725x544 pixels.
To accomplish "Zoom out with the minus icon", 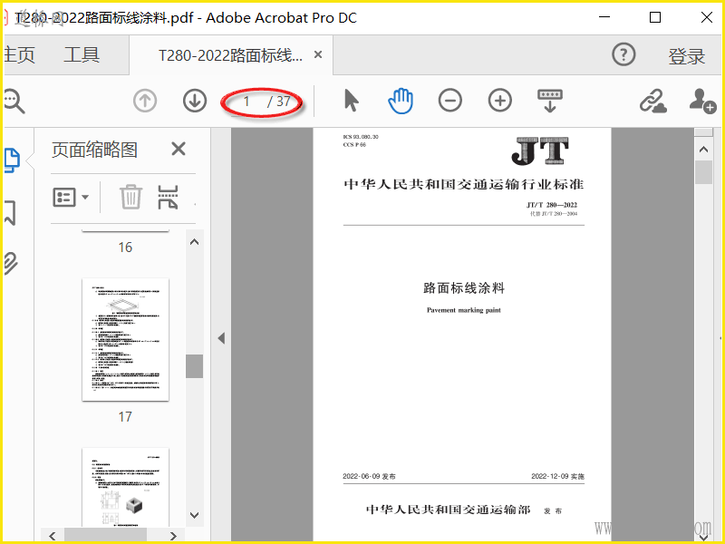I will (x=449, y=101).
